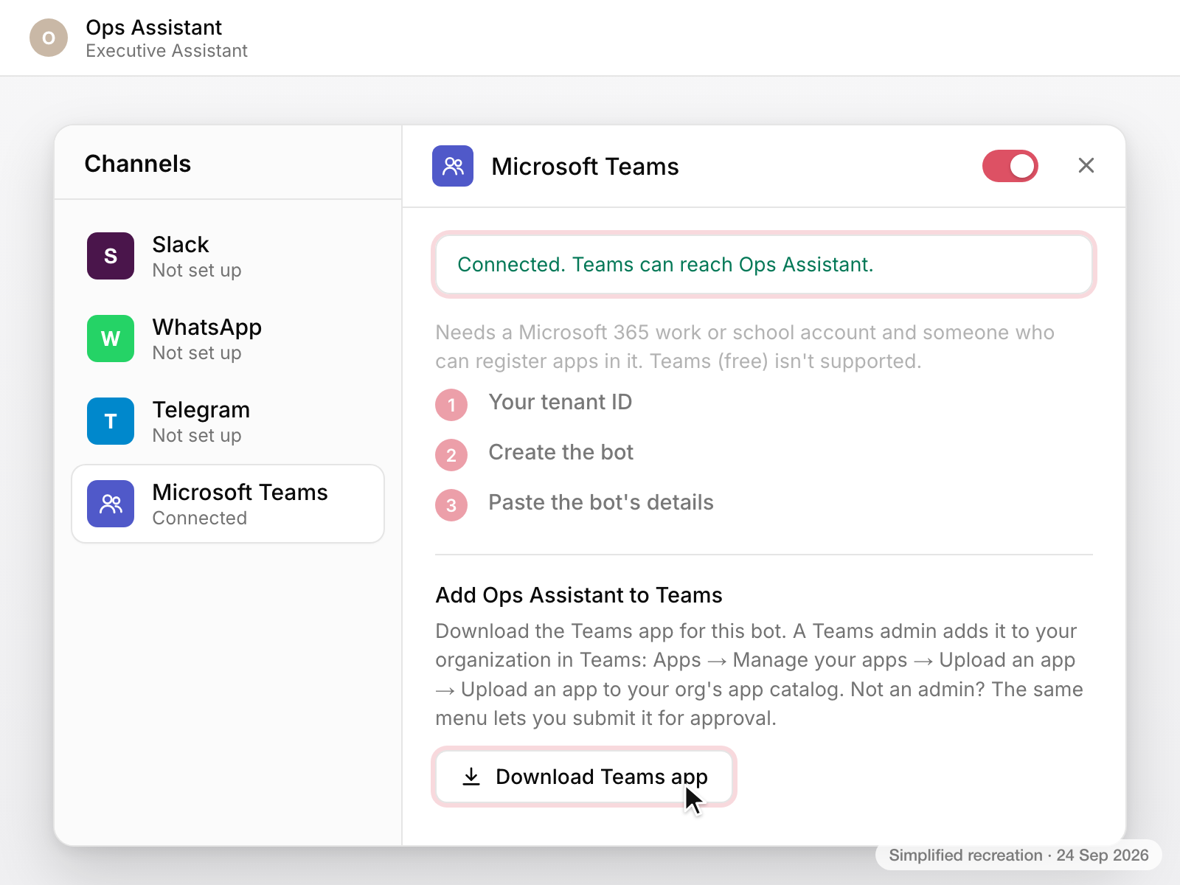Select the Microsoft Teams channel entry
Viewport: 1180px width, 885px height.
click(228, 504)
